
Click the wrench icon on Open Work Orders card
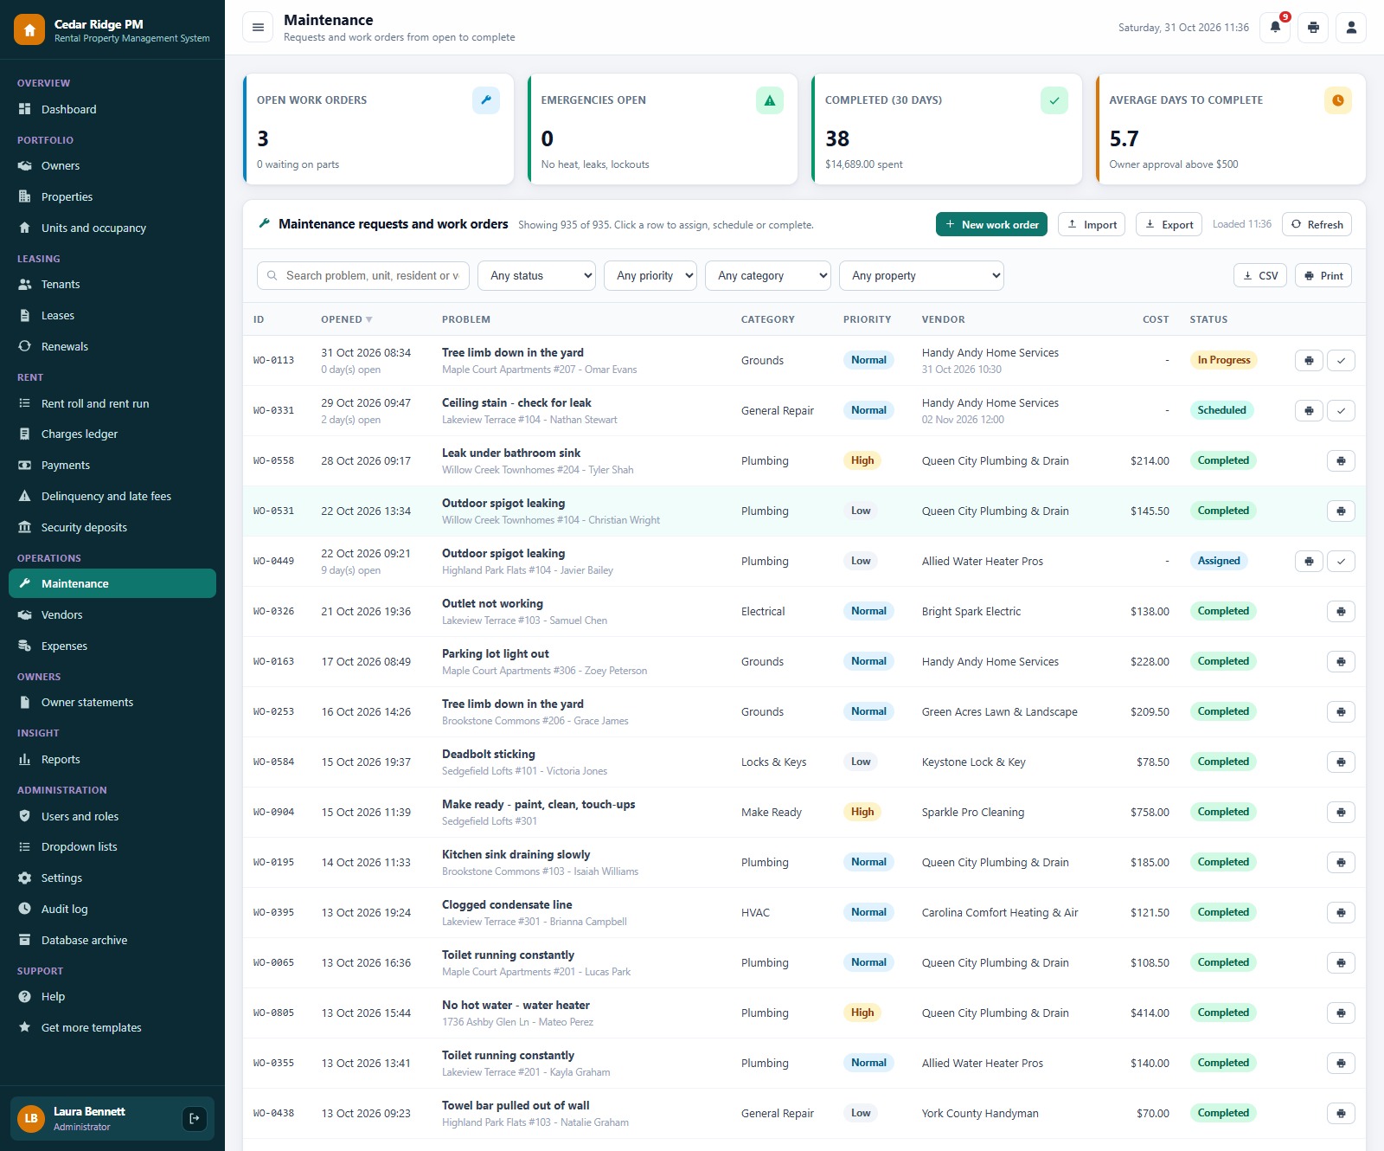click(486, 100)
